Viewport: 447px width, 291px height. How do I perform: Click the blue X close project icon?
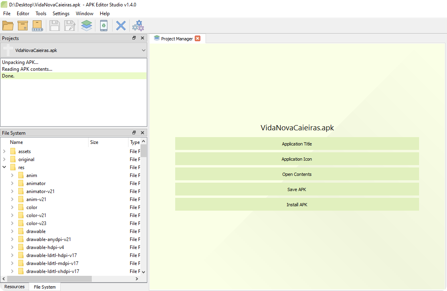click(x=121, y=26)
